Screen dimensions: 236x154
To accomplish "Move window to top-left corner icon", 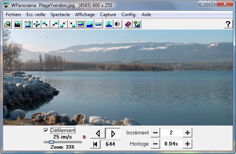I will click(46, 24).
